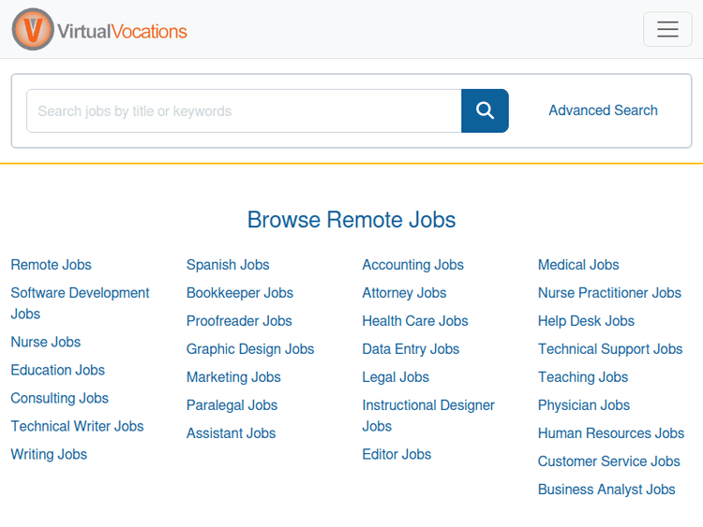The image size is (703, 527).
Task: Open the Remote Jobs category
Action: (x=52, y=265)
